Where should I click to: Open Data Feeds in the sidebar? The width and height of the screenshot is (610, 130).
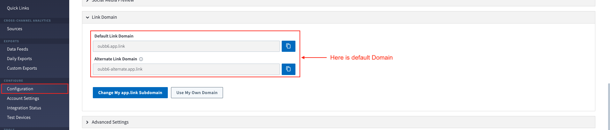pos(18,49)
